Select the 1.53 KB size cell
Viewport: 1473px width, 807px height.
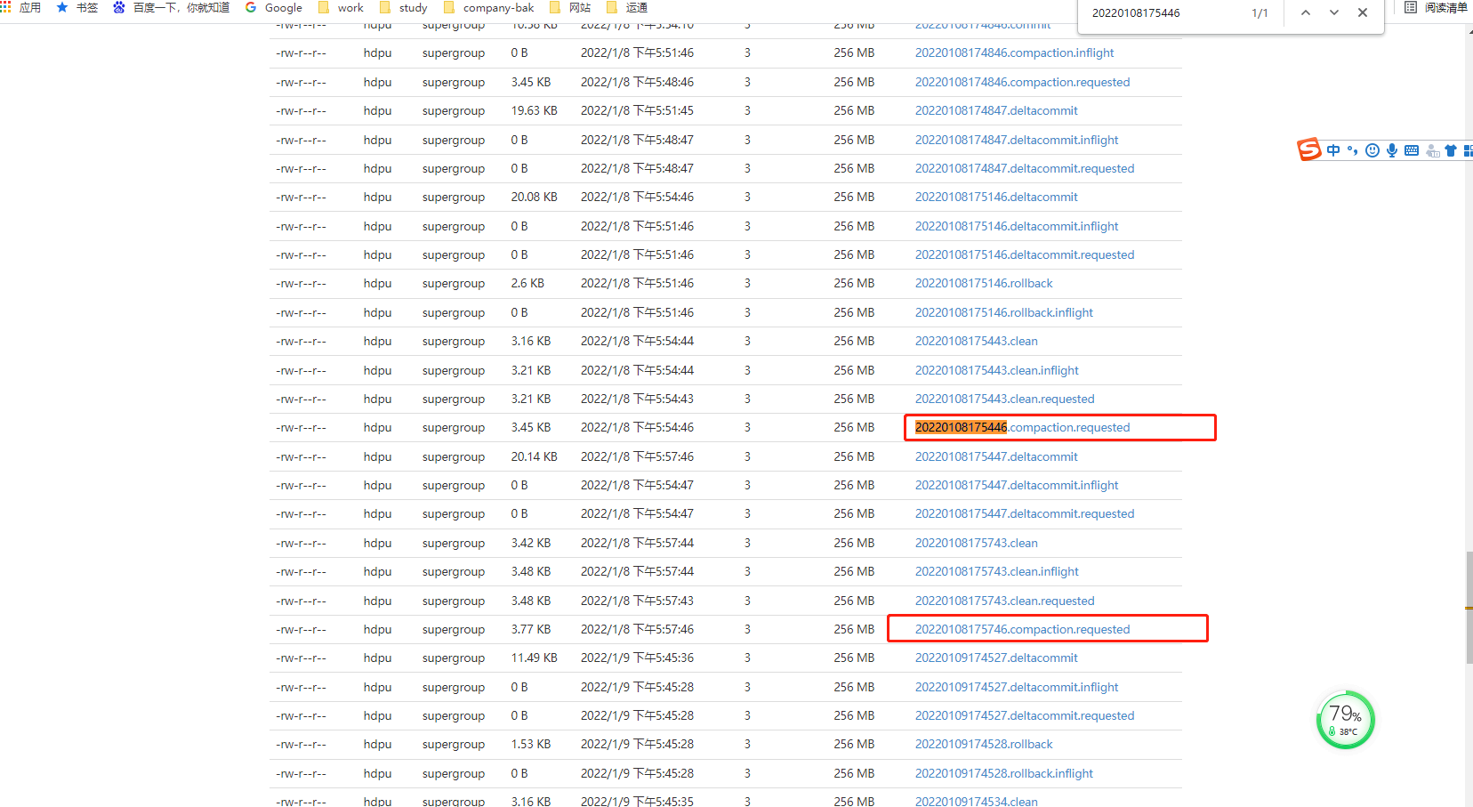pos(530,744)
